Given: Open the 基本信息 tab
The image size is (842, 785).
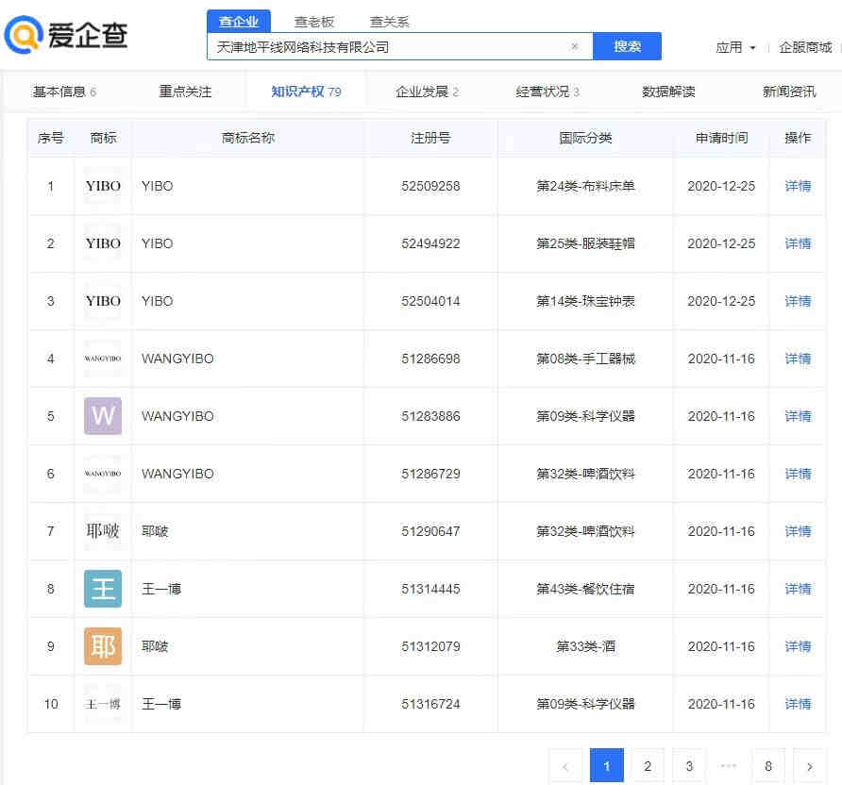Looking at the screenshot, I should tap(64, 92).
